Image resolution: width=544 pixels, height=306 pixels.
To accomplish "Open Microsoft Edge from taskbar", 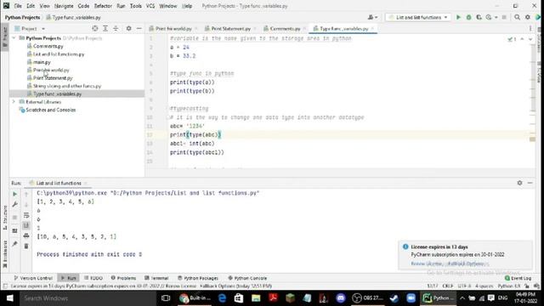I will tap(222, 298).
